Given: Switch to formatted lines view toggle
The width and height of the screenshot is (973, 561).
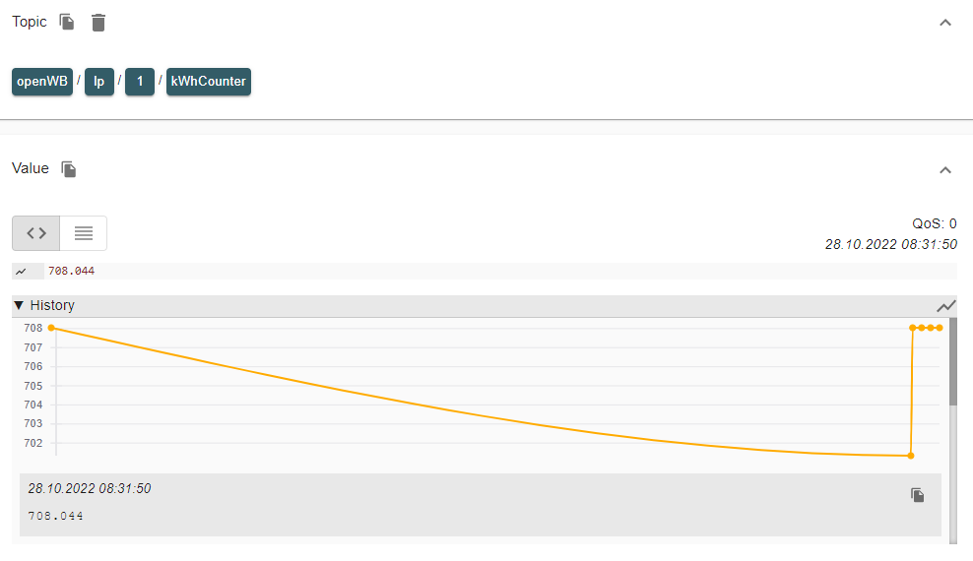Looking at the screenshot, I should pos(84,233).
